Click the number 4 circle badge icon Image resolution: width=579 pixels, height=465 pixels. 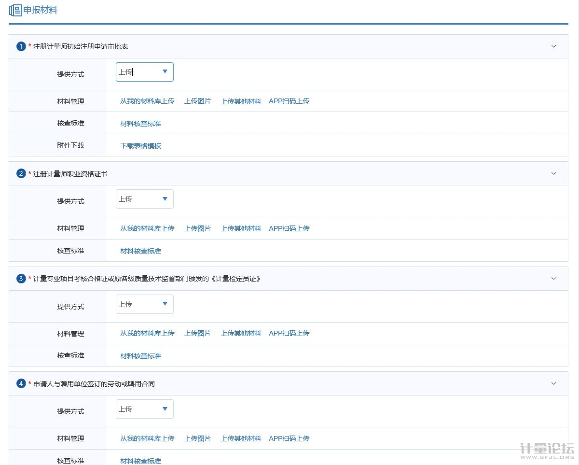coord(21,384)
